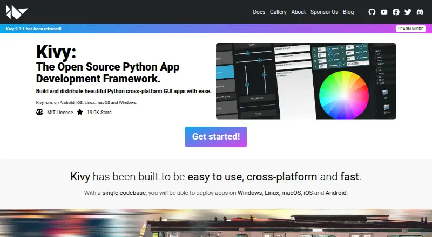Screen dimensions: 432x237
Task: Click the star icon beside 19.0K Stars
Action: pyautogui.click(x=80, y=112)
